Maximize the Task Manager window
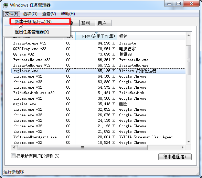This screenshot has height=178, width=202. [x=179, y=3]
